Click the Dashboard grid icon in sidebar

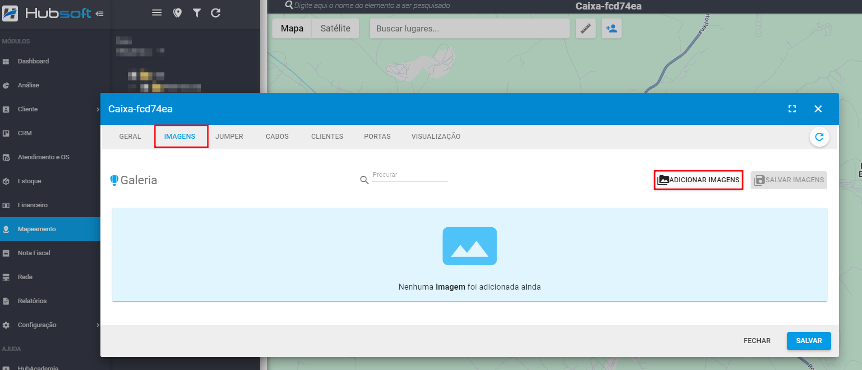click(x=6, y=61)
